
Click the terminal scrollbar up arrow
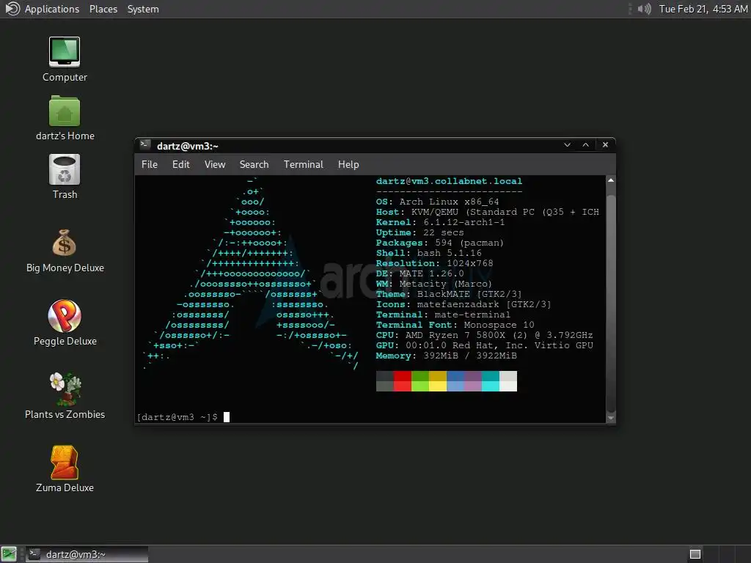[611, 180]
